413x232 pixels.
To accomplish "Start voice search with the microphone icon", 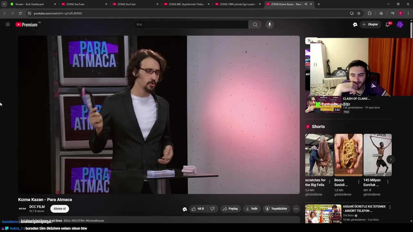I will coord(270,24).
